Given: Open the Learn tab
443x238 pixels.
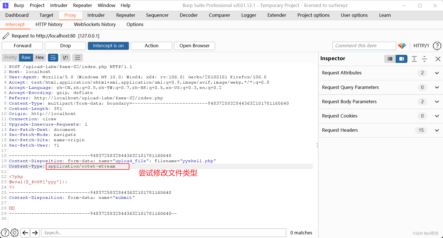Looking at the screenshot, I should click(x=385, y=15).
